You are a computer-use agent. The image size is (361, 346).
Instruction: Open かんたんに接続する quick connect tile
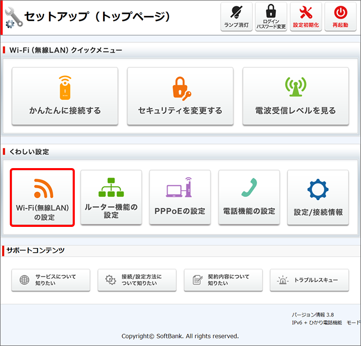(65, 96)
